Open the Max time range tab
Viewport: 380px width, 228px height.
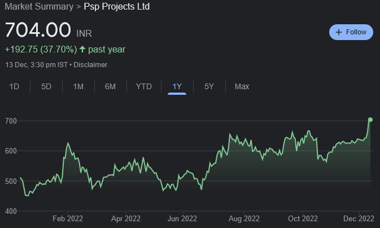click(x=242, y=86)
